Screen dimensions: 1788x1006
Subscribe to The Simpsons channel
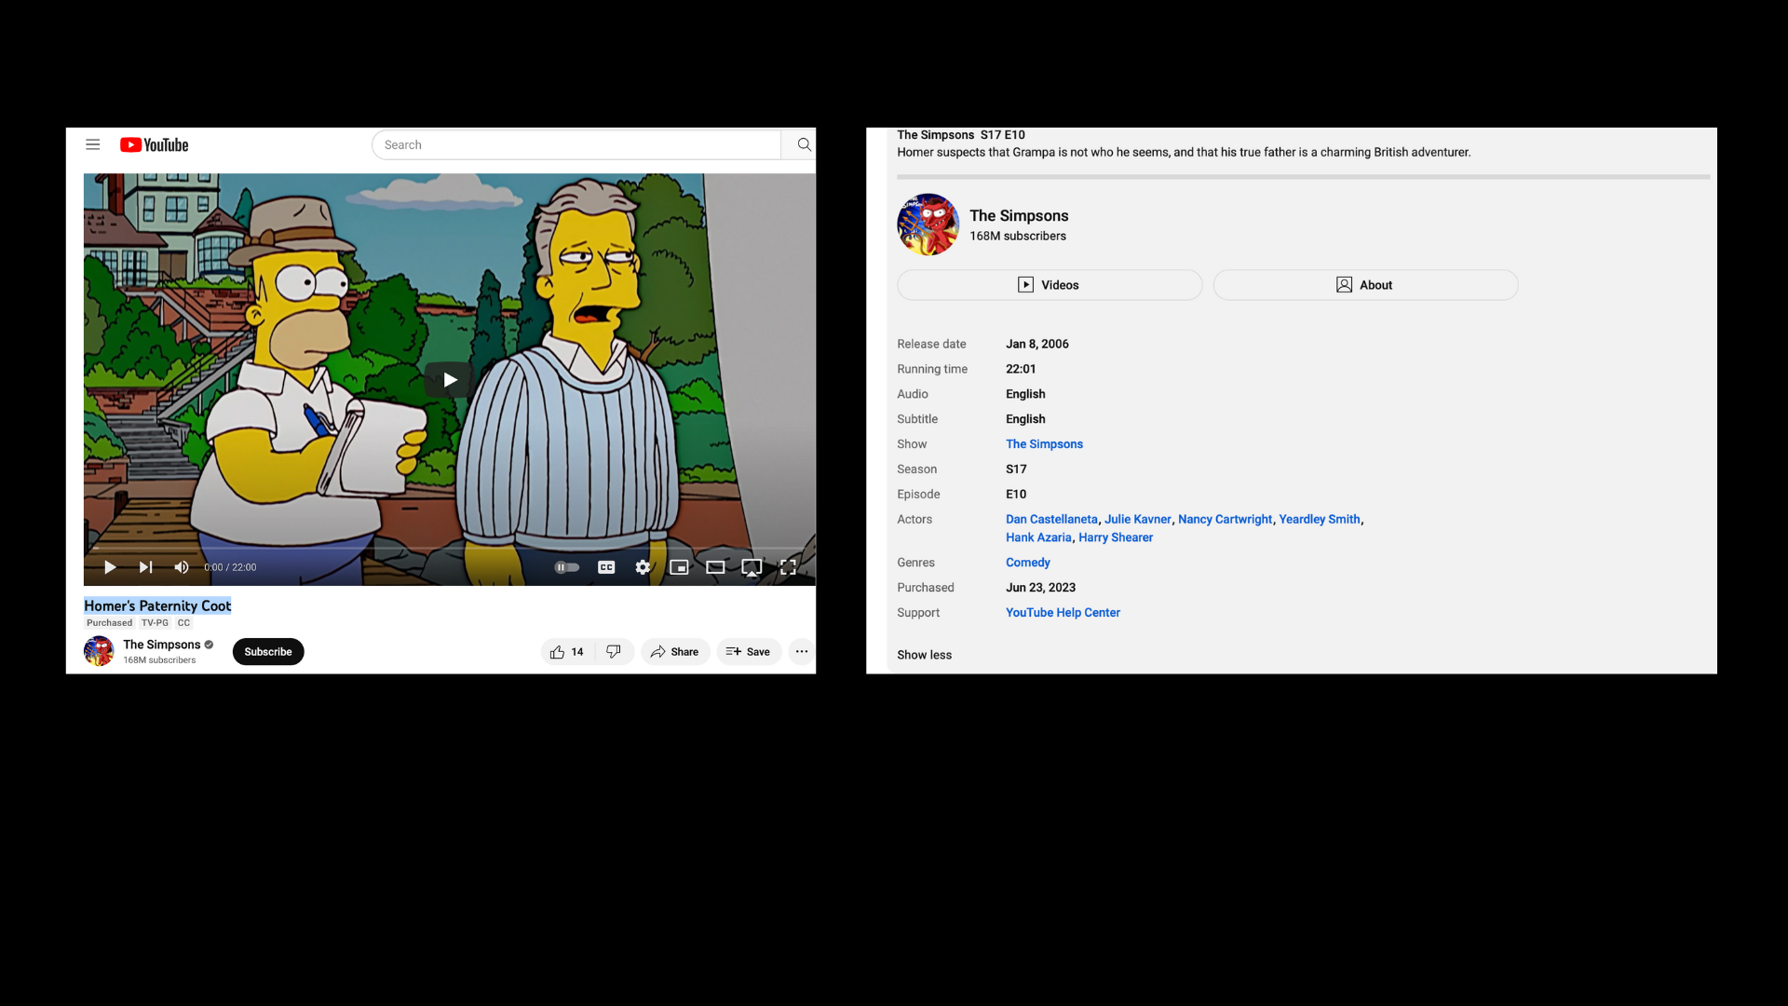tap(268, 652)
